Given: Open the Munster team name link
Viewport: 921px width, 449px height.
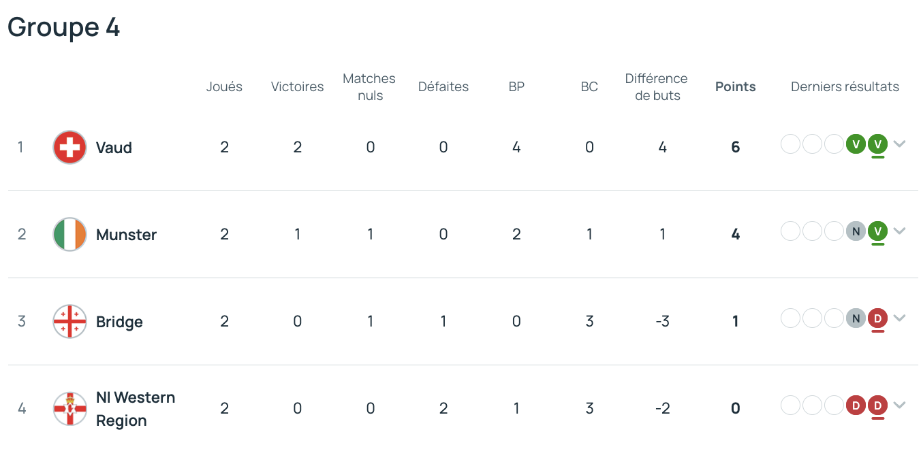Looking at the screenshot, I should [127, 235].
